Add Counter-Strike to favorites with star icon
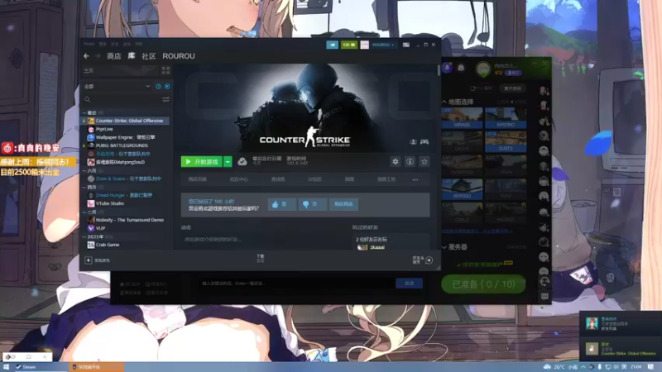The height and width of the screenshot is (372, 662). coord(425,161)
